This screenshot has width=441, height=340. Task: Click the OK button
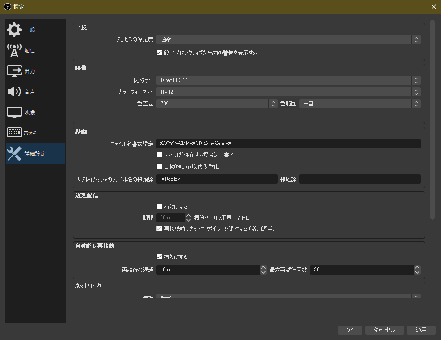tap(350, 330)
